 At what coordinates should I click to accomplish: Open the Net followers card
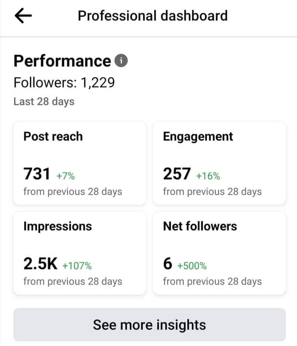pyautogui.click(x=219, y=253)
